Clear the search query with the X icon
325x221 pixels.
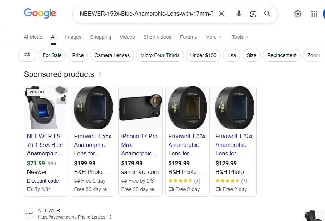pyautogui.click(x=221, y=14)
